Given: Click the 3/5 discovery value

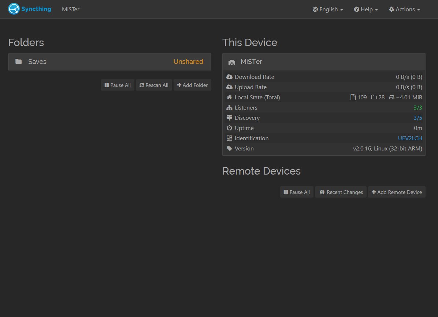Looking at the screenshot, I should tap(417, 118).
